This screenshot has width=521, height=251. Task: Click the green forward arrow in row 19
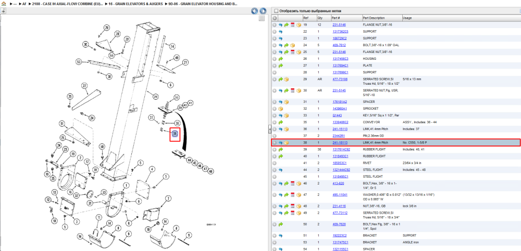pyautogui.click(x=286, y=25)
